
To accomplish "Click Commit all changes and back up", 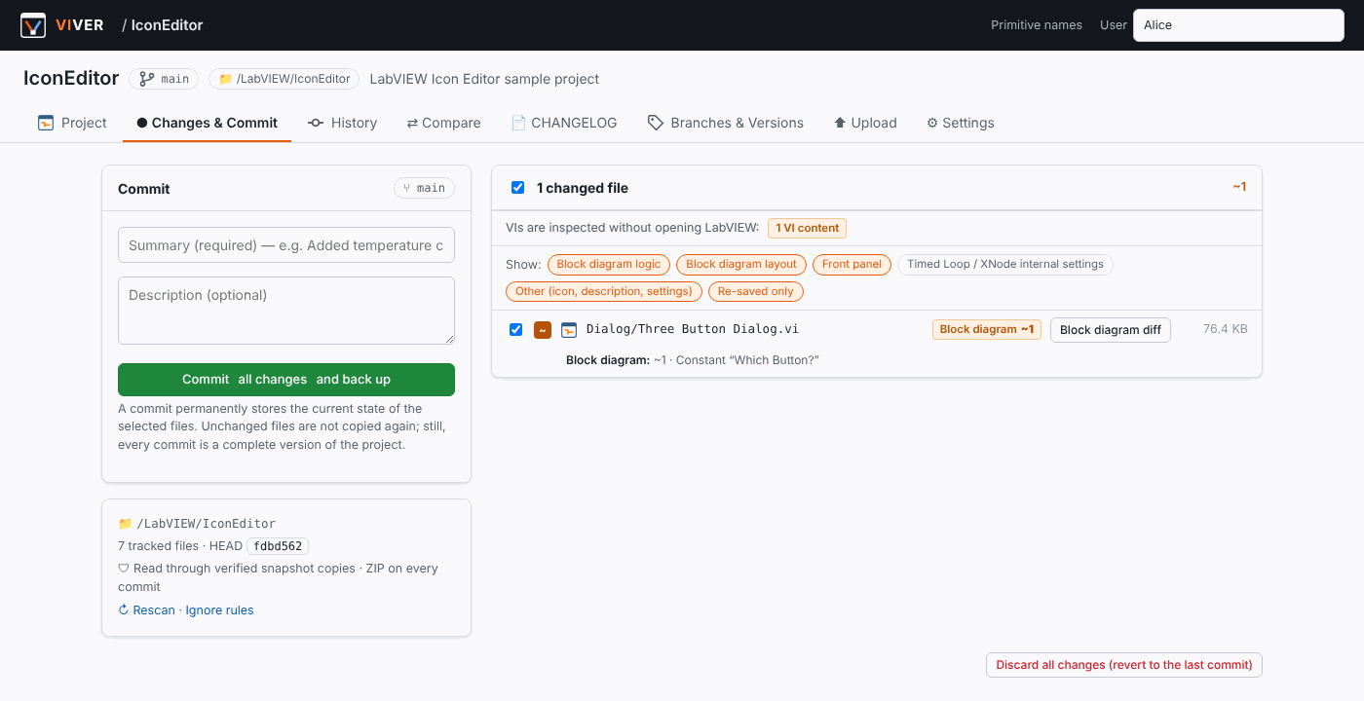I will (286, 380).
